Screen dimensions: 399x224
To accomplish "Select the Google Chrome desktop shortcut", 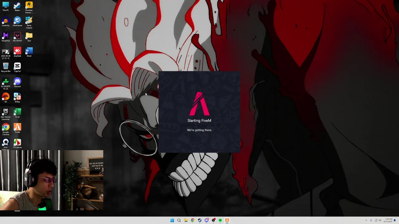I will pos(6,130).
